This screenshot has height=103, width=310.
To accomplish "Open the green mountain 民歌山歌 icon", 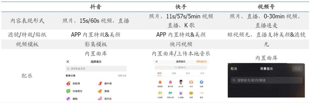I will point(170,93).
